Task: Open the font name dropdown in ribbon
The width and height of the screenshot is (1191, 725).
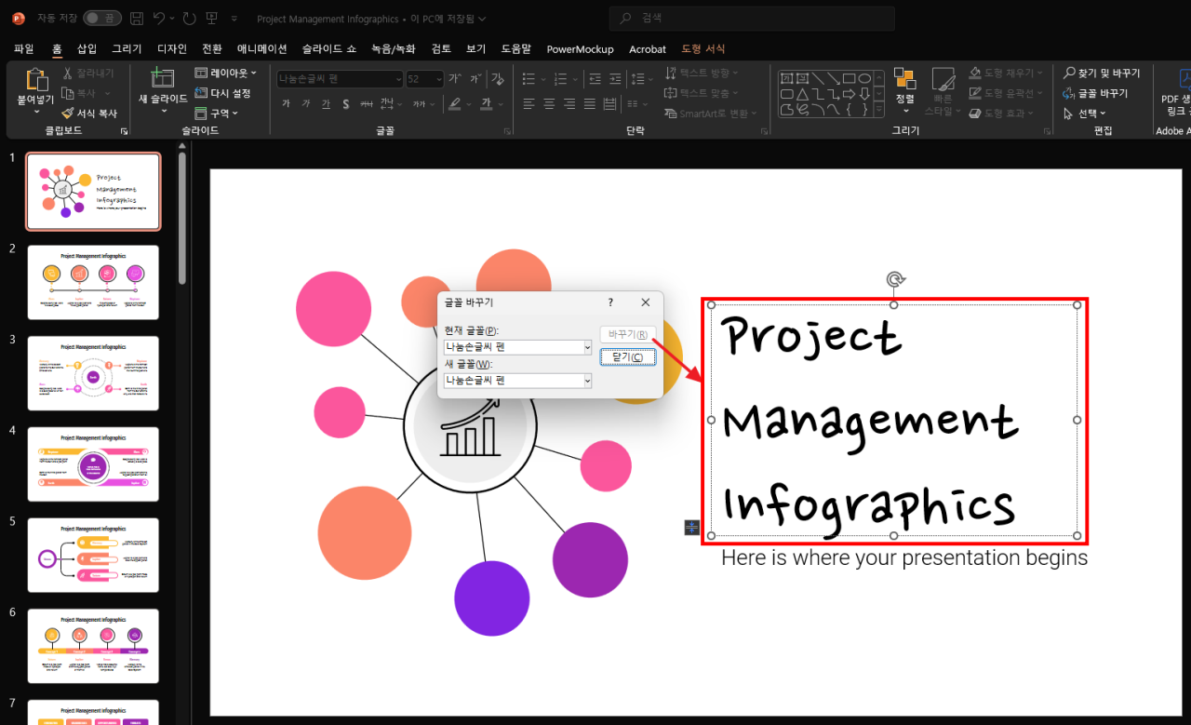Action: (399, 79)
